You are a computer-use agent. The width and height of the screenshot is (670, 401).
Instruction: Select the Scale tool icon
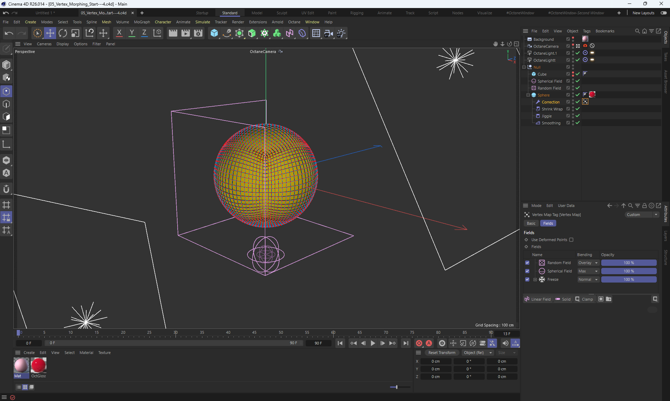point(75,33)
